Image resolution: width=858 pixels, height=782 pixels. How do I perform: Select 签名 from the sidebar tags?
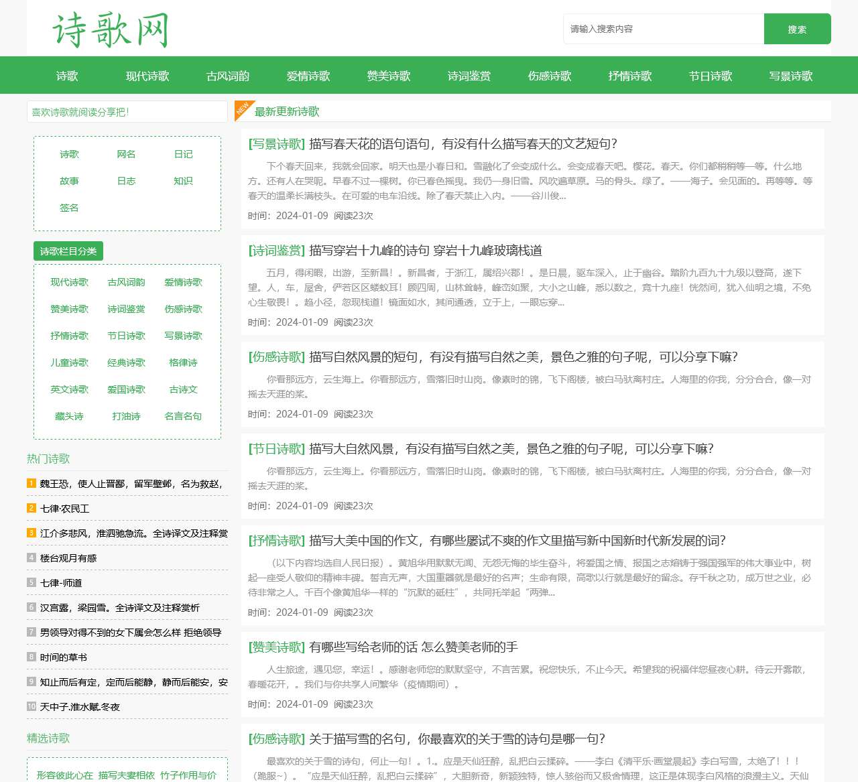(69, 207)
